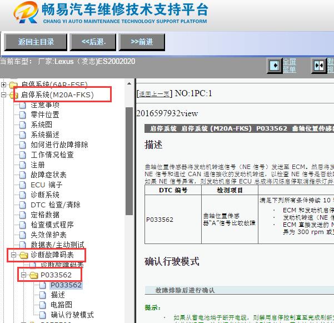Click the Chang Yi platform logo
Screen dimensions: 334x323
tap(26, 12)
